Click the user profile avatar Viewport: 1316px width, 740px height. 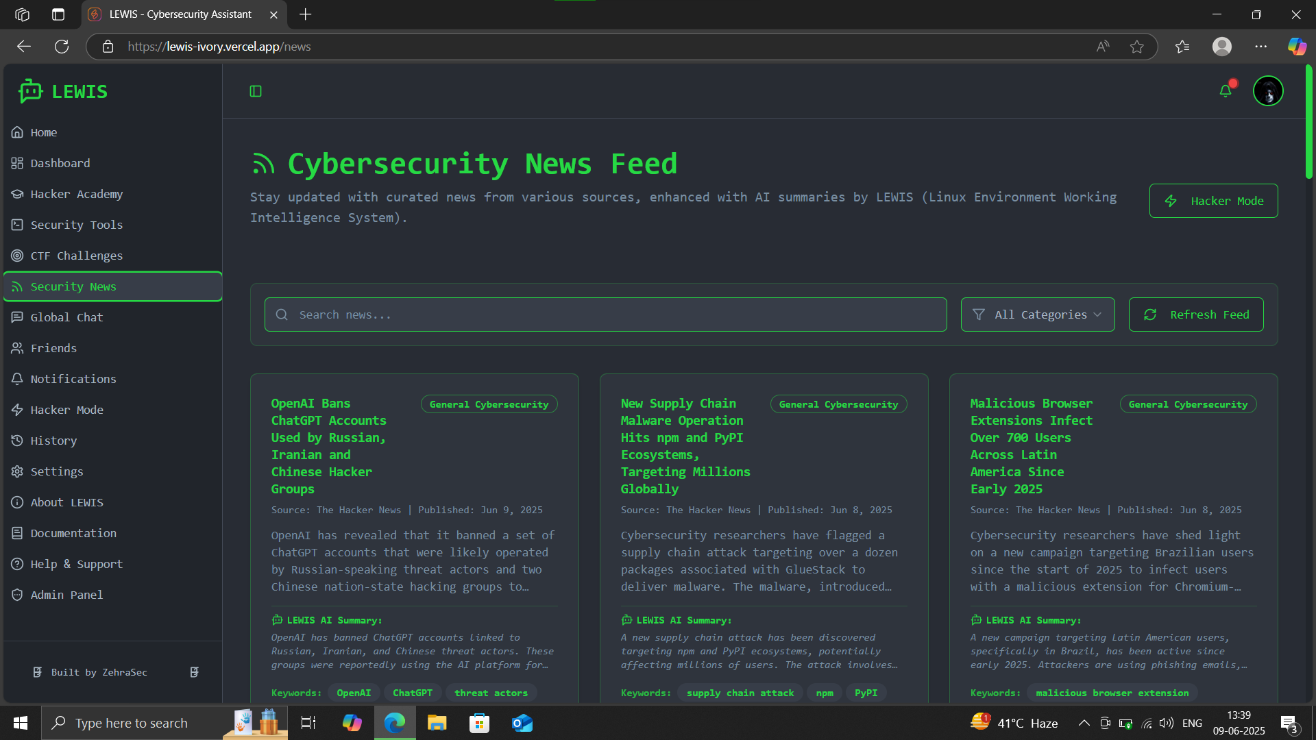coord(1268,90)
